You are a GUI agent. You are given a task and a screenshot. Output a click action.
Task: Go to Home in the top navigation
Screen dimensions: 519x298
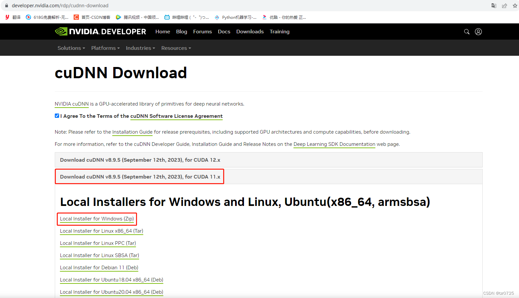(x=163, y=31)
